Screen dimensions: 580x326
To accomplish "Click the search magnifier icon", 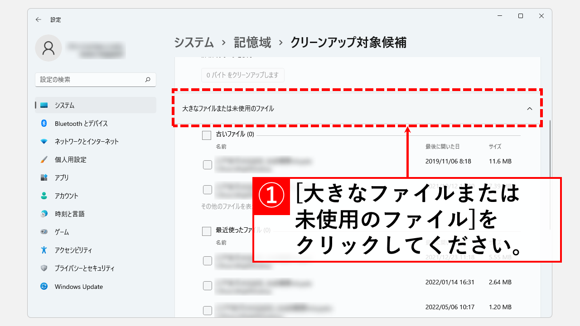I will click(x=148, y=80).
